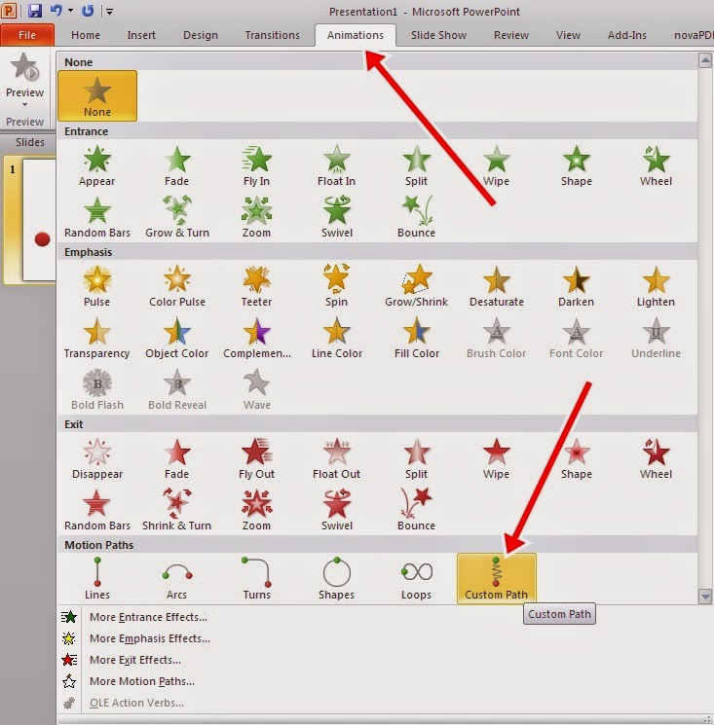The height and width of the screenshot is (725, 714).
Task: Select the Lighten emphasis effect
Action: click(x=656, y=286)
